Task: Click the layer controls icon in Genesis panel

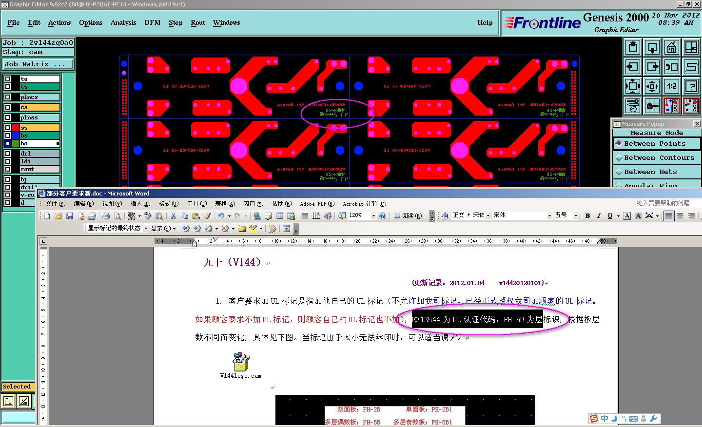Action: pos(633,106)
